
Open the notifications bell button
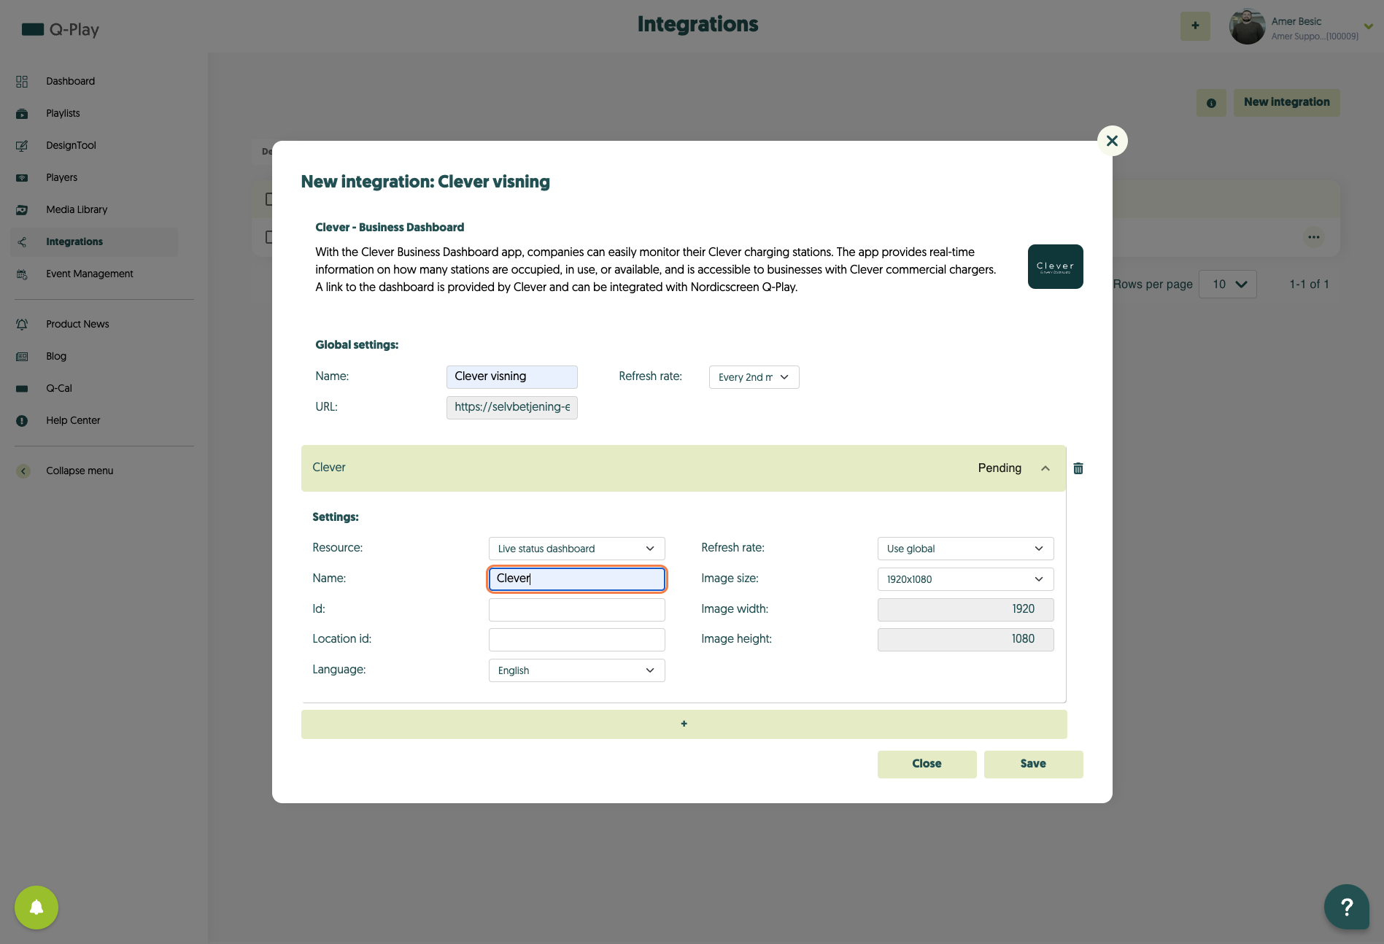(36, 908)
